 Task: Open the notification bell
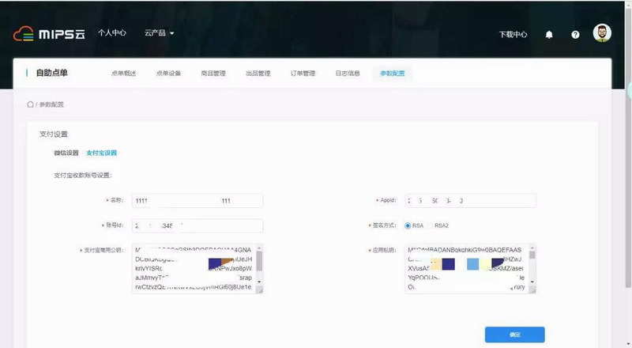tap(549, 35)
